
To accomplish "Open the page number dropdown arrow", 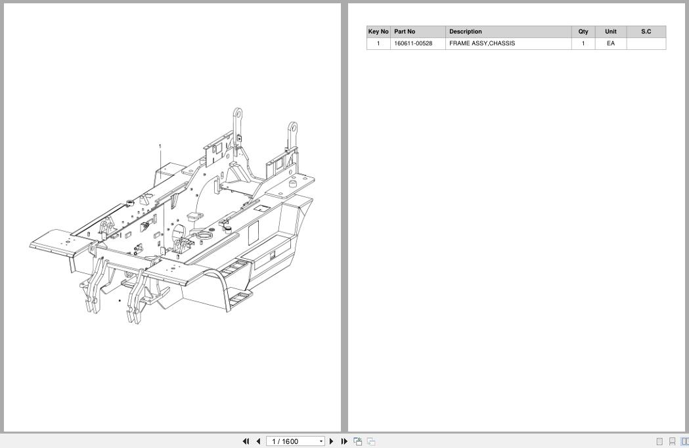I will click(321, 441).
